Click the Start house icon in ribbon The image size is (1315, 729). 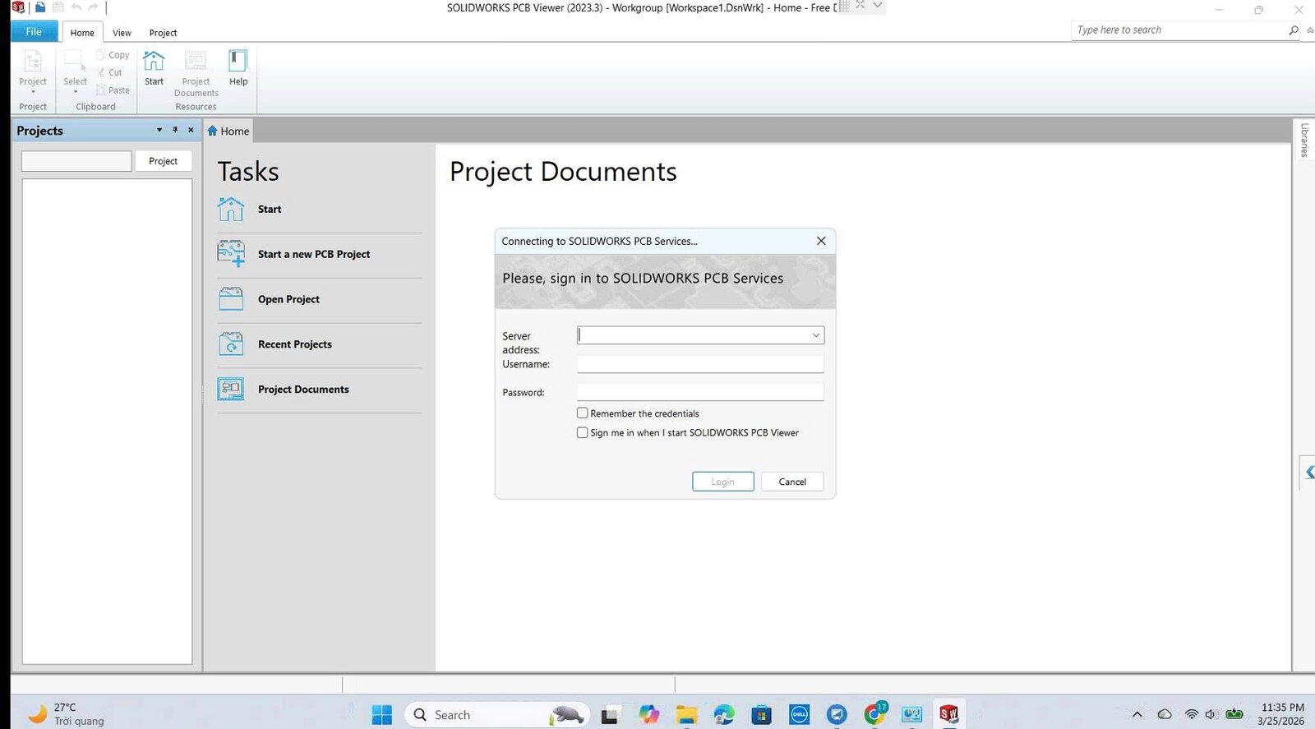pyautogui.click(x=154, y=62)
